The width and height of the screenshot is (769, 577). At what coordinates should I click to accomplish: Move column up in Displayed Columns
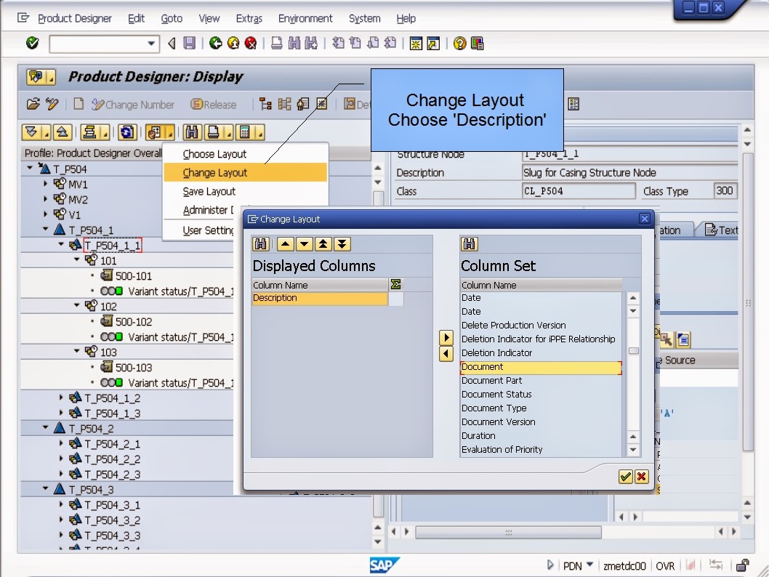coord(286,244)
